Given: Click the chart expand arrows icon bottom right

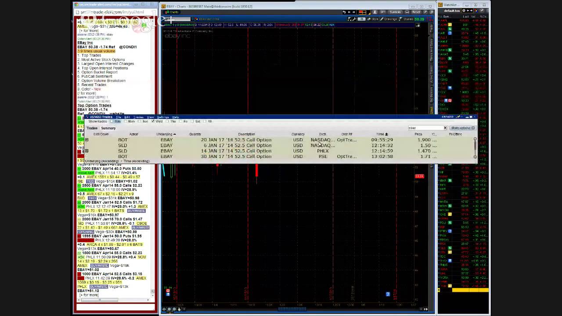Looking at the screenshot, I should pyautogui.click(x=426, y=309).
